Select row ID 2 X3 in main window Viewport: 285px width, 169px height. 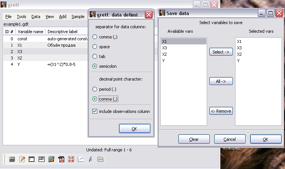(x=45, y=52)
